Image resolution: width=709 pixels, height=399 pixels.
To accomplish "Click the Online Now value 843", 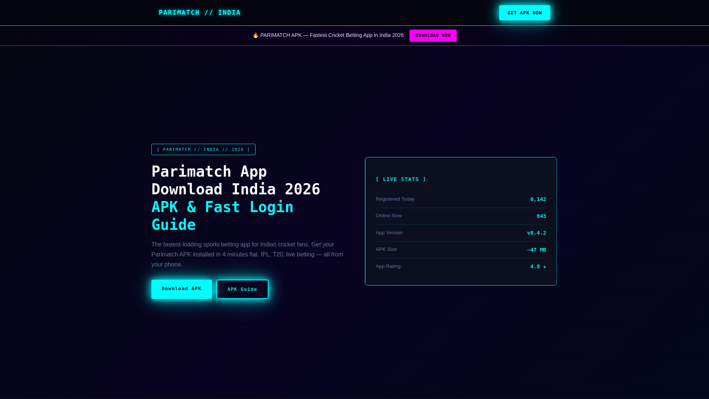I will (541, 216).
